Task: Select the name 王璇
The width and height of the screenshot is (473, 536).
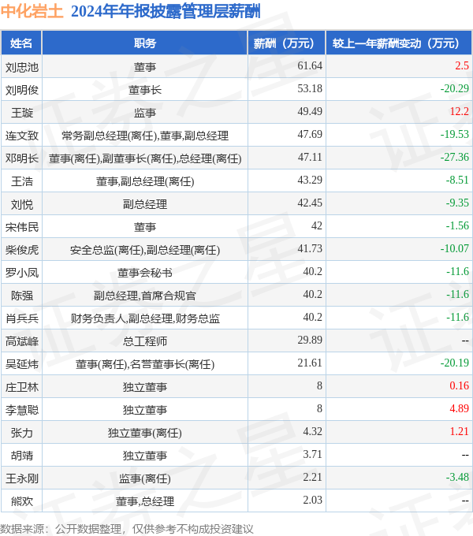Action: (x=22, y=113)
